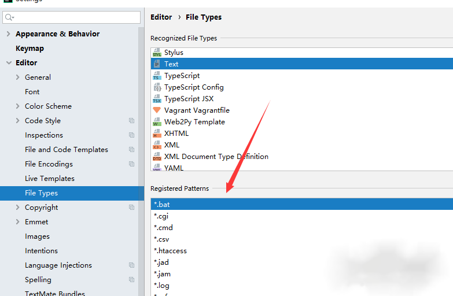Viewport: 453px width, 296px height.
Task: Select the Inspections settings page
Action: point(44,135)
